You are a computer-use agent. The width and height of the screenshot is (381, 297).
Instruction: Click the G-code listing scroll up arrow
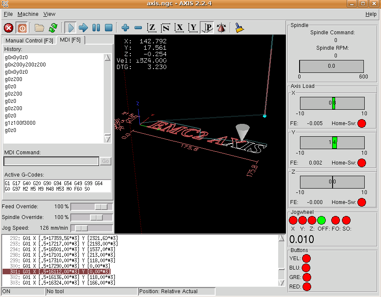coord(281,238)
